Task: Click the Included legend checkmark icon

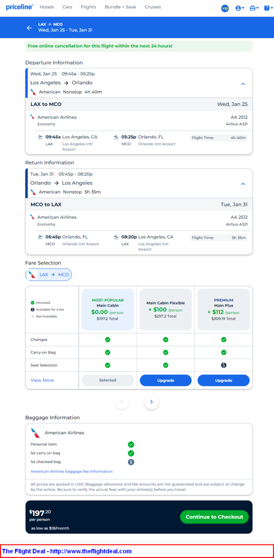Action: pyautogui.click(x=33, y=303)
